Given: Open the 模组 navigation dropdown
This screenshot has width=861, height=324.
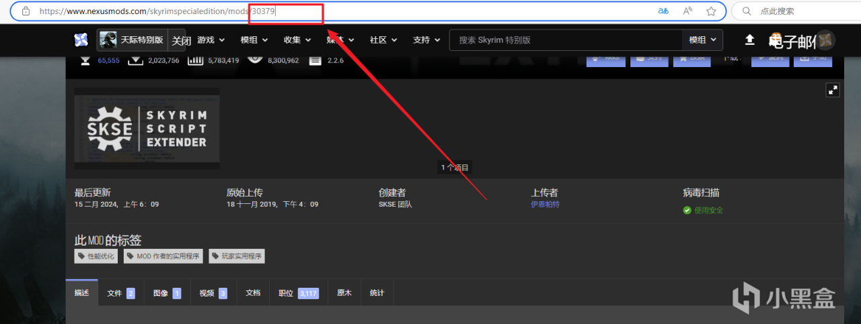Looking at the screenshot, I should [x=254, y=40].
